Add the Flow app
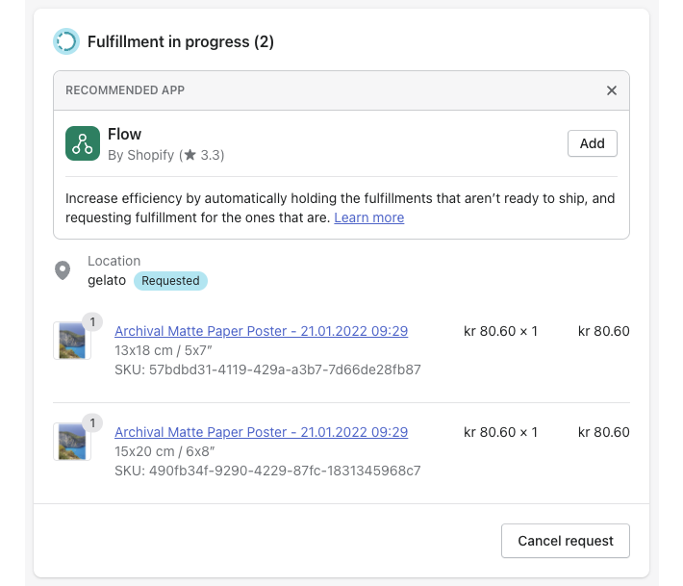 coord(592,143)
